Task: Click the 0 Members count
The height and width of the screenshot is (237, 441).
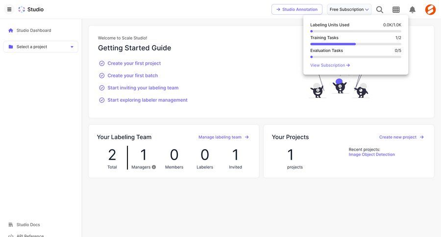Action: 174,155
